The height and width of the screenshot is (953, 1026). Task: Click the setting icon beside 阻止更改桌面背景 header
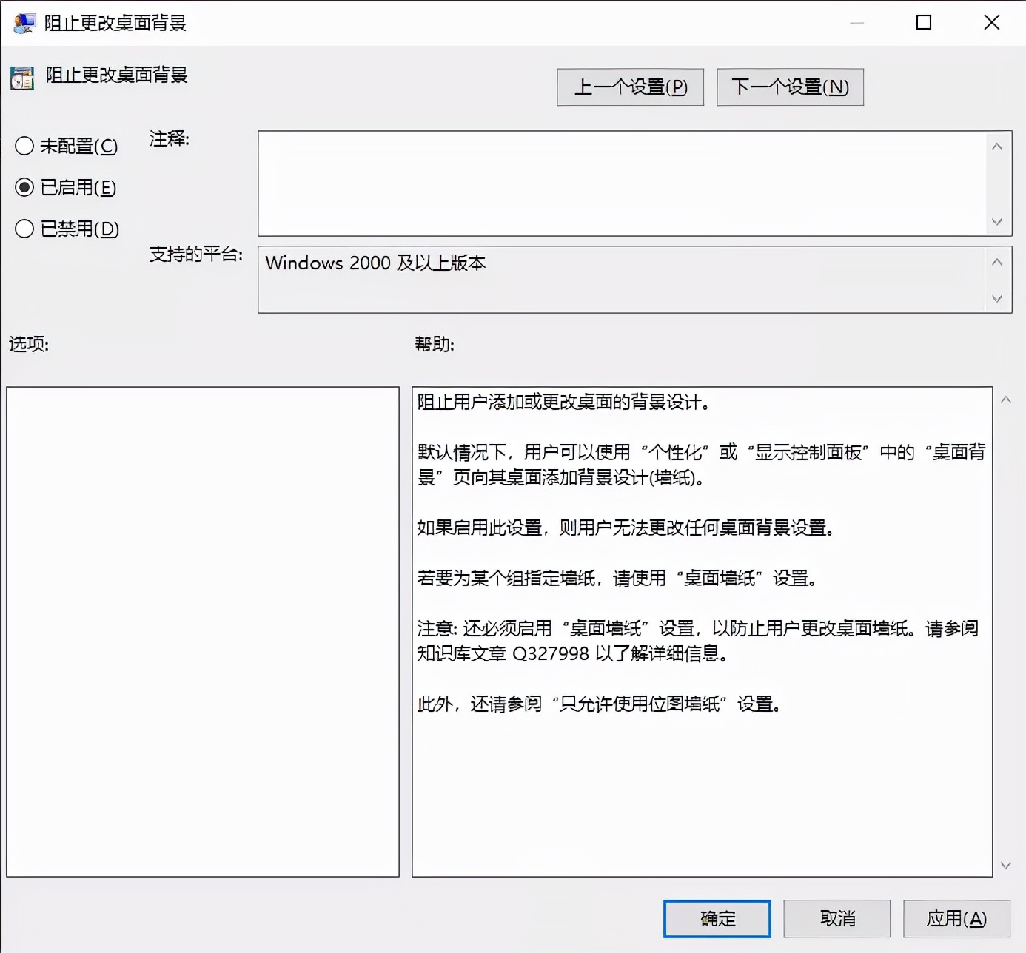(x=21, y=77)
